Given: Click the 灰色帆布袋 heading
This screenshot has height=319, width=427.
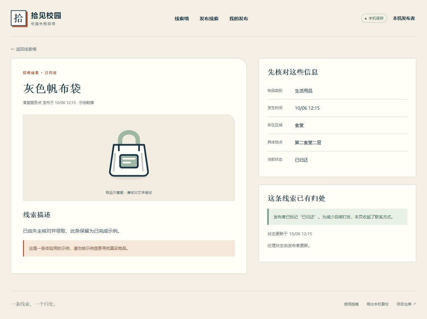Looking at the screenshot, I should tap(52, 88).
